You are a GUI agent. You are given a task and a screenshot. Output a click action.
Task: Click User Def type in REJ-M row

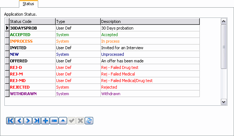78,74
